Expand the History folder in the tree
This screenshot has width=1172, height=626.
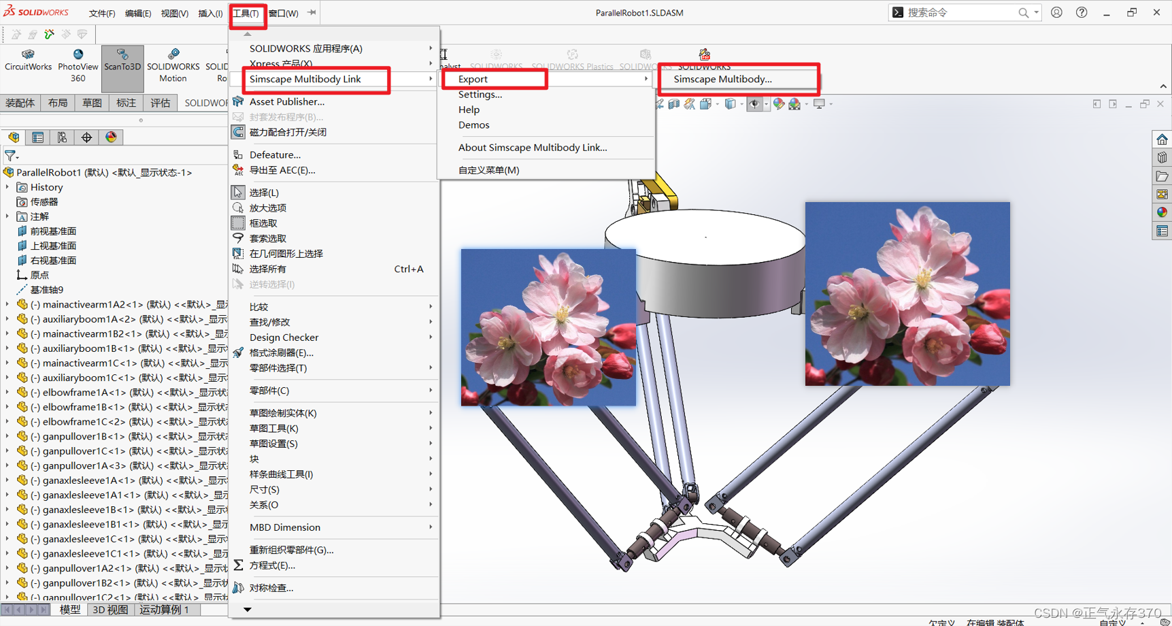[7, 187]
